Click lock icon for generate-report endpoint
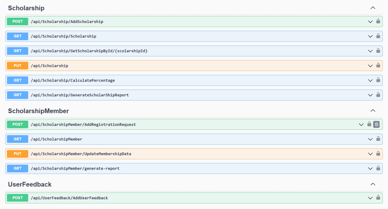The image size is (388, 209). (378, 168)
